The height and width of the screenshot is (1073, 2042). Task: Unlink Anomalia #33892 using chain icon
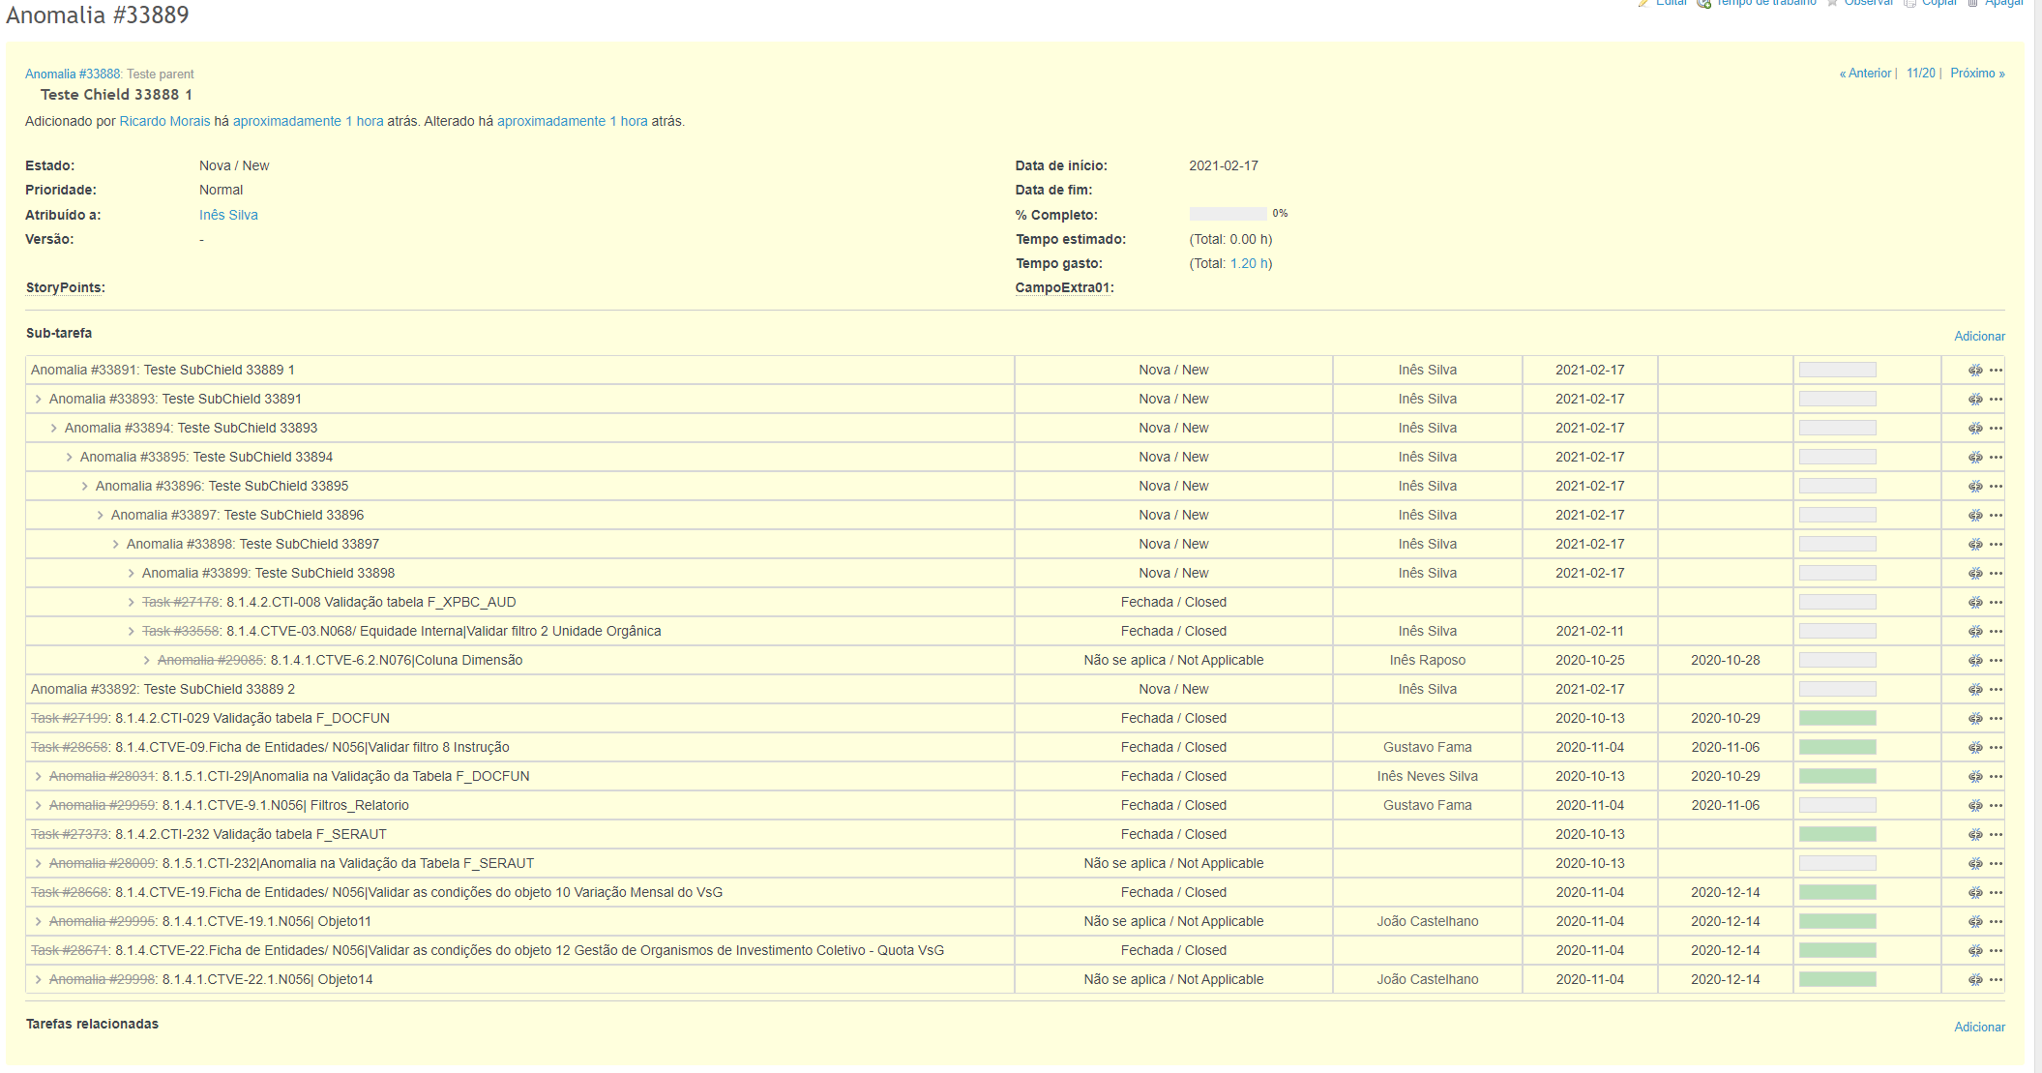point(1975,689)
